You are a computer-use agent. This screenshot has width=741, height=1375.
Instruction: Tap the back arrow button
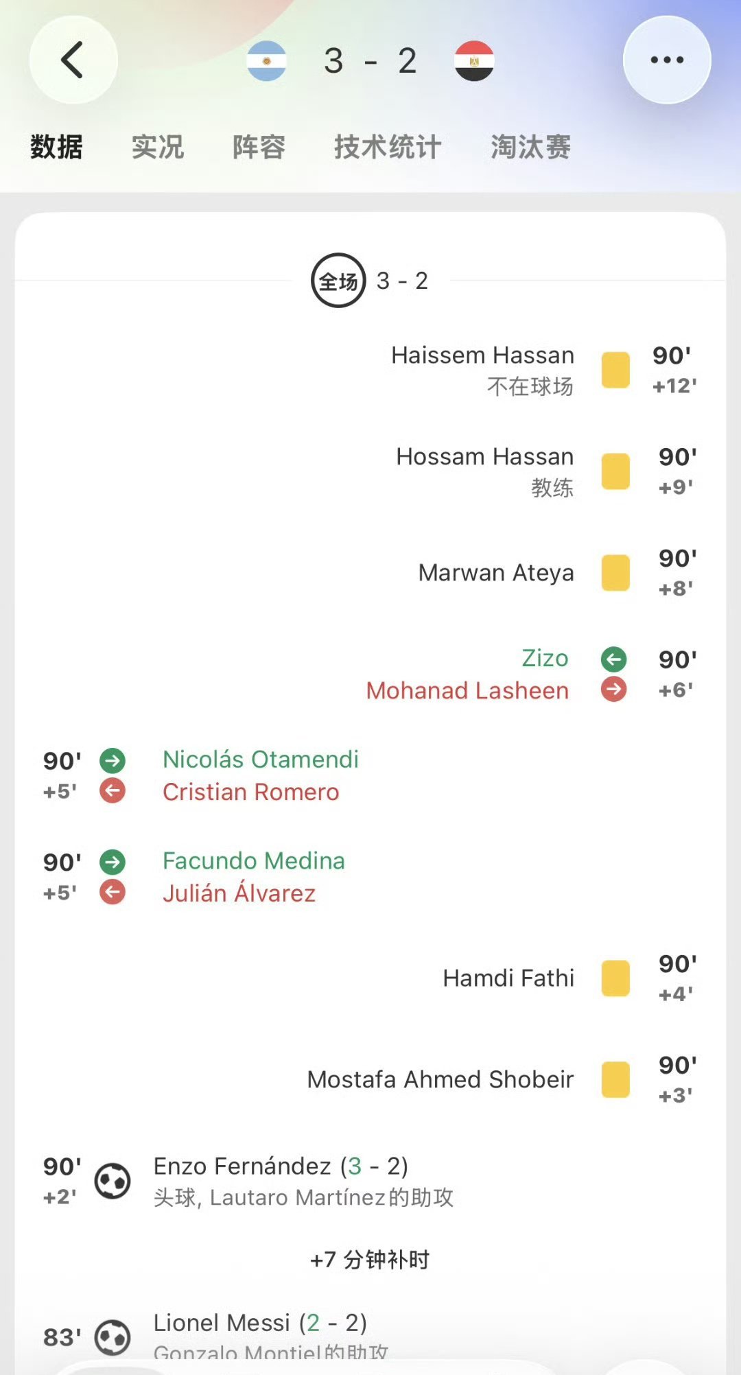[73, 60]
